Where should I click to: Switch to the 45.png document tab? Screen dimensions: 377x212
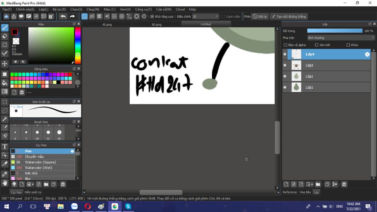click(107, 24)
